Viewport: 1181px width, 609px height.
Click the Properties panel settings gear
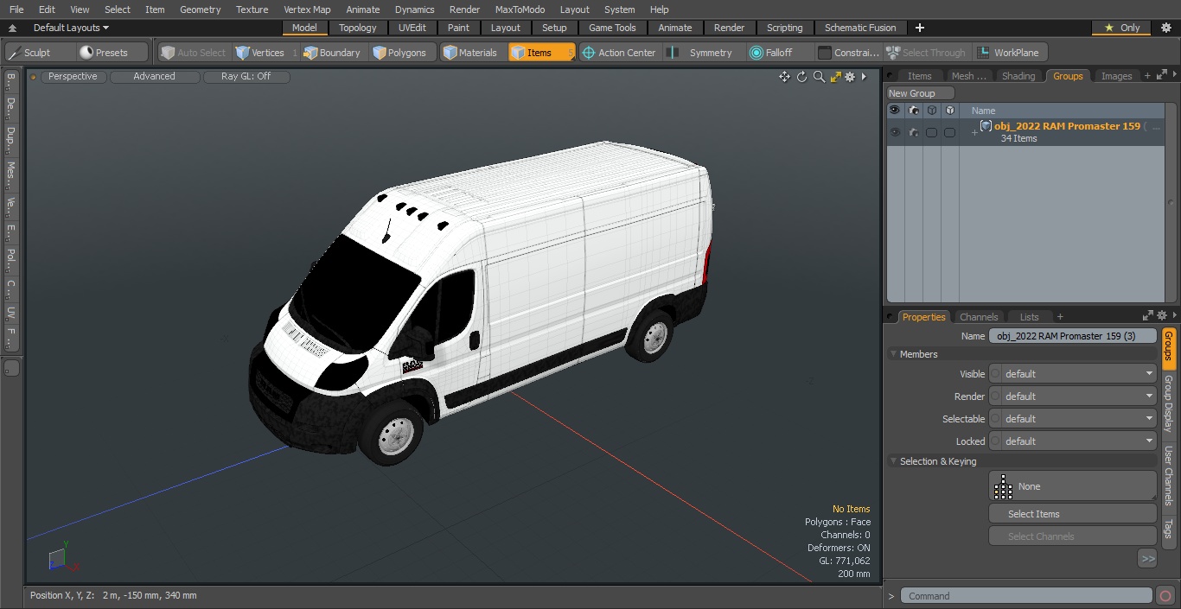tap(1162, 316)
